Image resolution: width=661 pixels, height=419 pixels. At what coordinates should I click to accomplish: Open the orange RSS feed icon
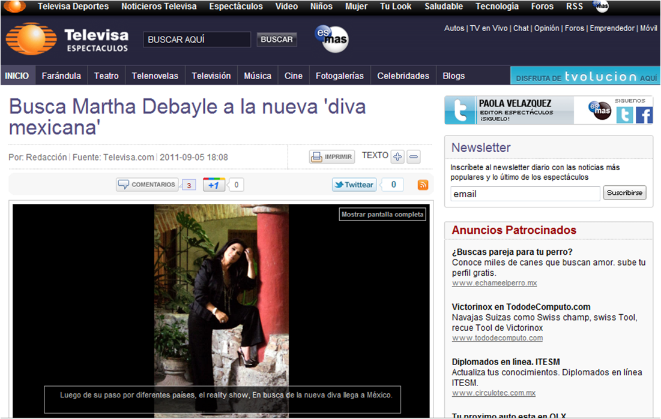pos(423,185)
